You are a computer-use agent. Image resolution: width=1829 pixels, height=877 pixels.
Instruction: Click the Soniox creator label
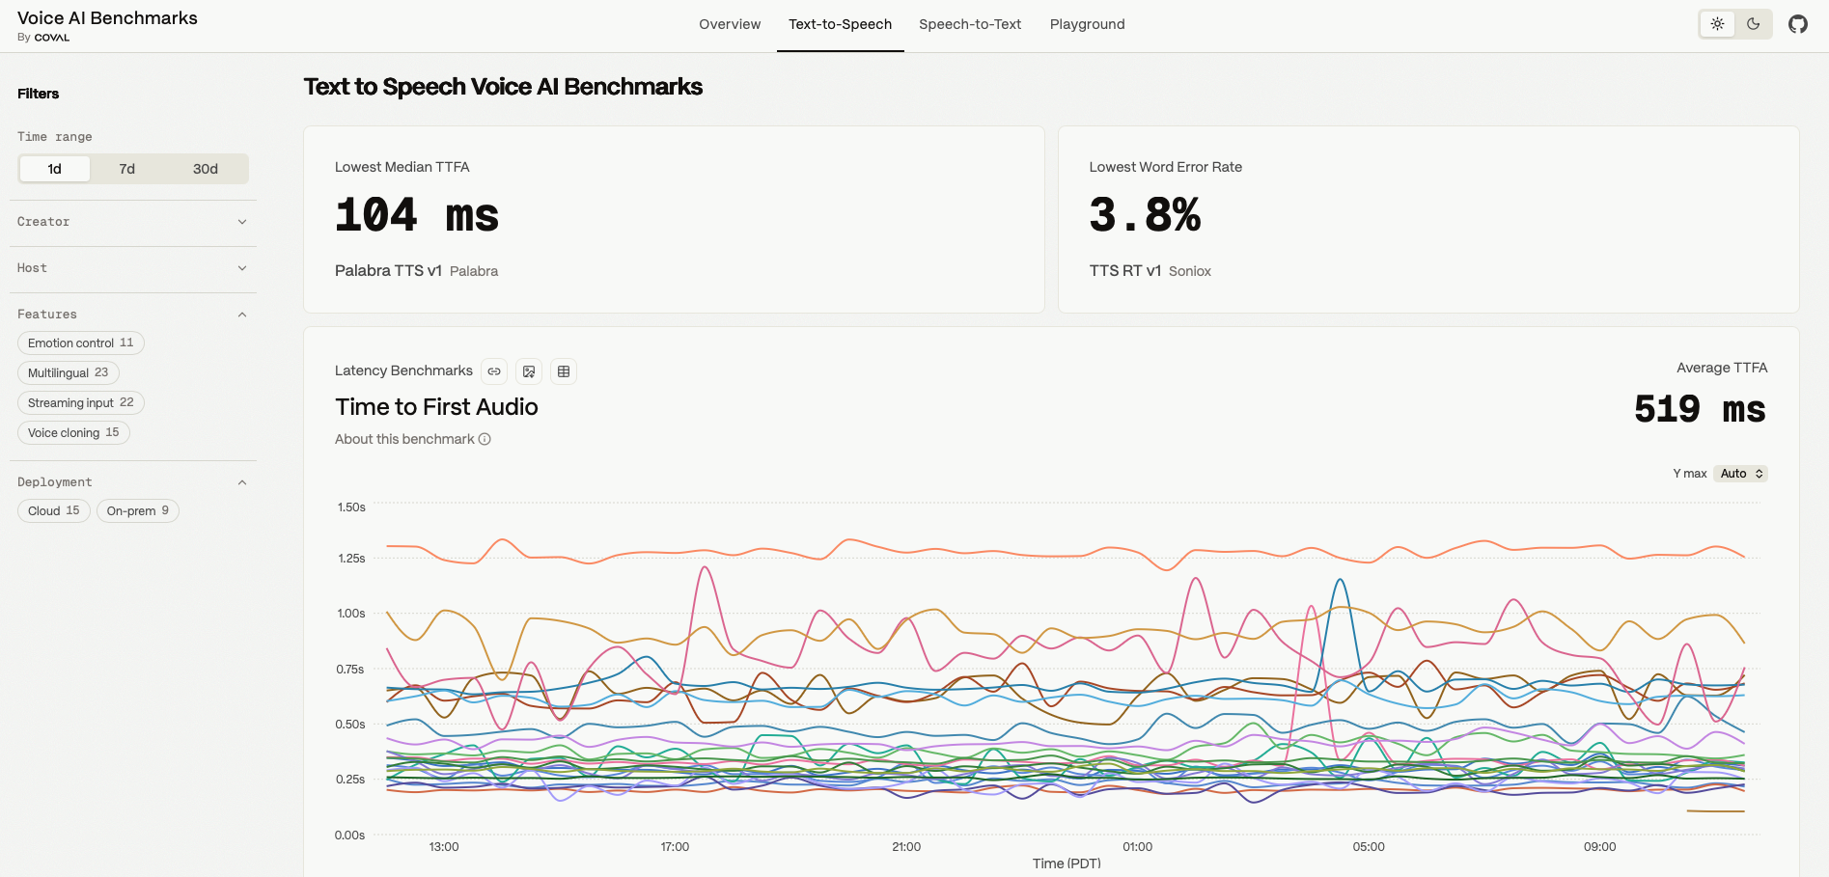pos(1189,272)
